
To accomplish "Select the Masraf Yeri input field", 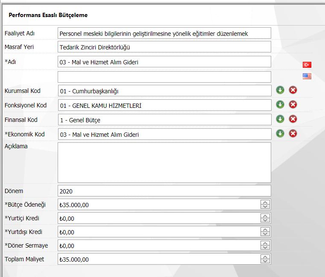I will pyautogui.click(x=164, y=47).
